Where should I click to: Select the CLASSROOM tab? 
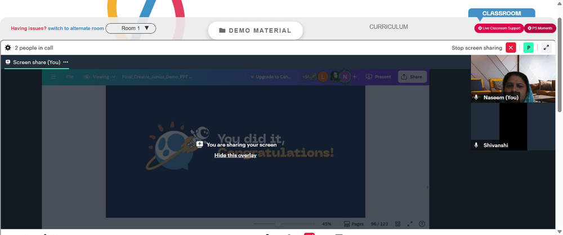(501, 14)
